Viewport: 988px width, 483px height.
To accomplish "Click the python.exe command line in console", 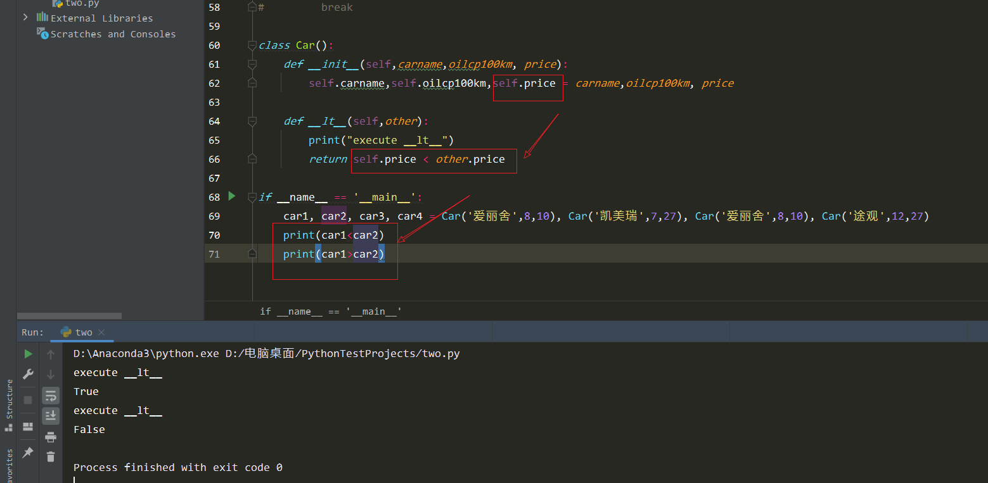I will (267, 353).
